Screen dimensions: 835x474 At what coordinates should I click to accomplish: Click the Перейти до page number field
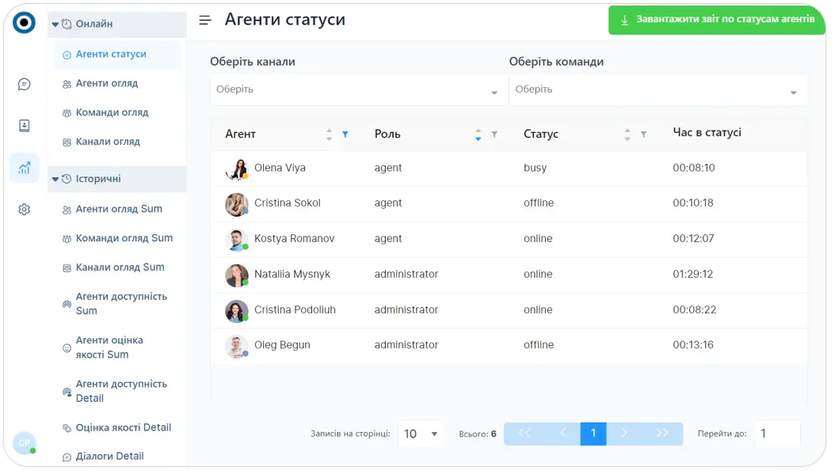pyautogui.click(x=776, y=434)
